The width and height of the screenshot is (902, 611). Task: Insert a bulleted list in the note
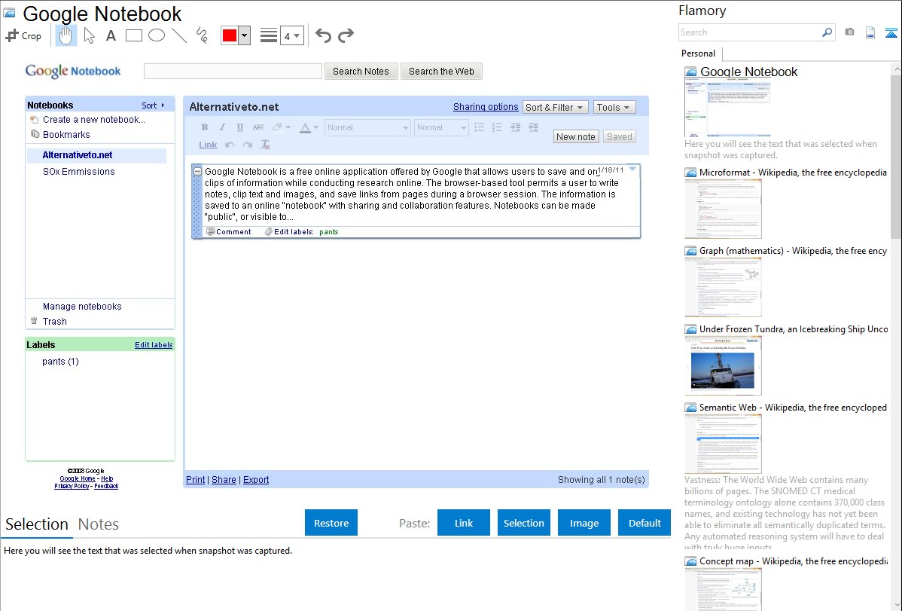(479, 127)
